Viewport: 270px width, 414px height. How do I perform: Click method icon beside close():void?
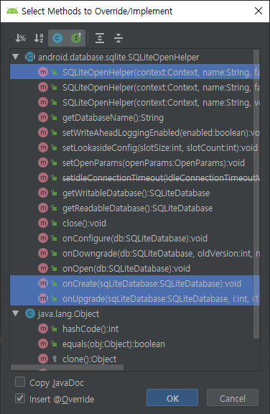pos(43,223)
